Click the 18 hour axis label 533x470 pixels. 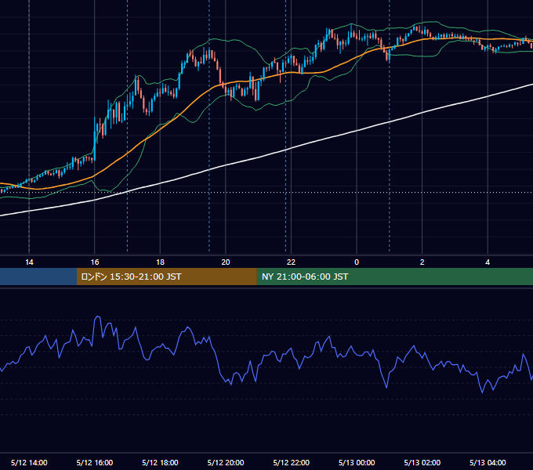click(160, 262)
